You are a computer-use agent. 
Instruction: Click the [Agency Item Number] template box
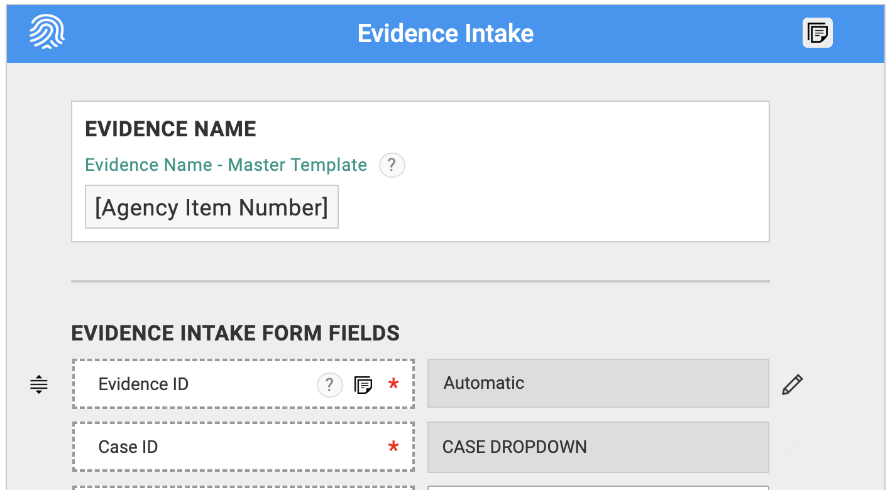pos(212,207)
